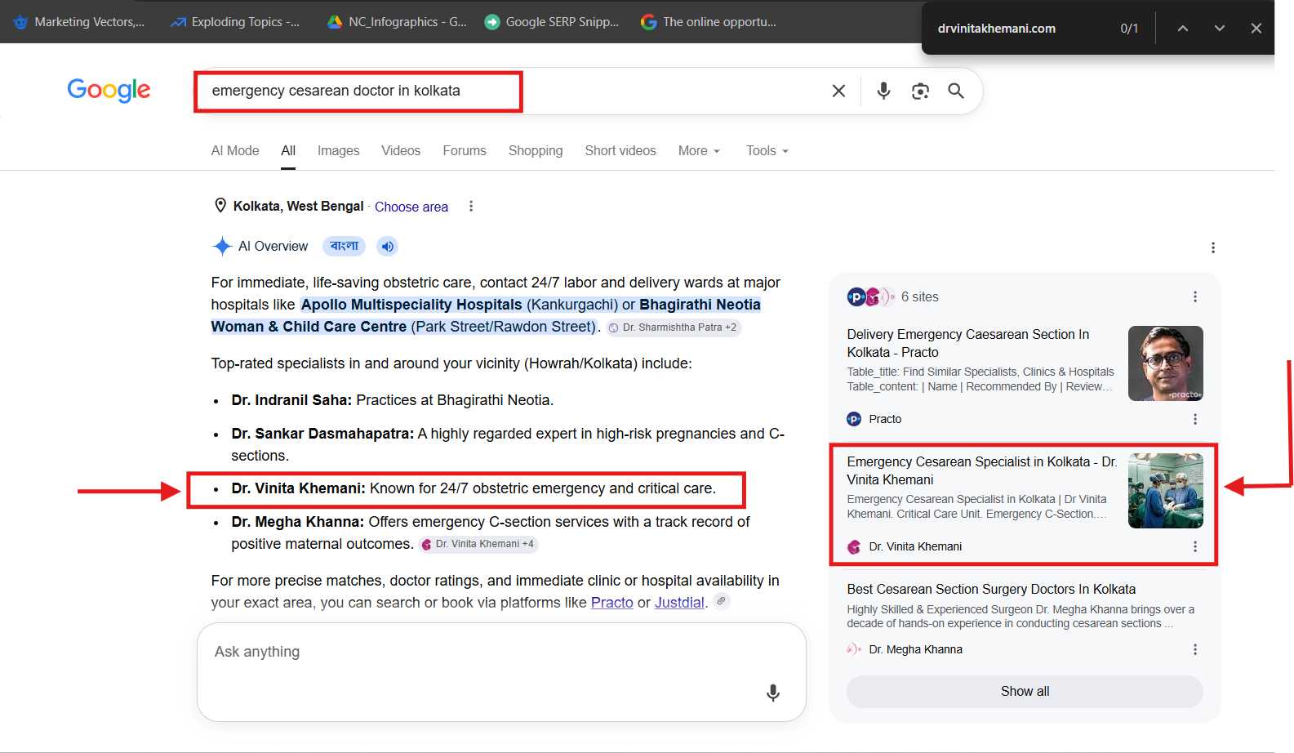Open the Short videos tab
The image size is (1294, 753).
point(620,151)
